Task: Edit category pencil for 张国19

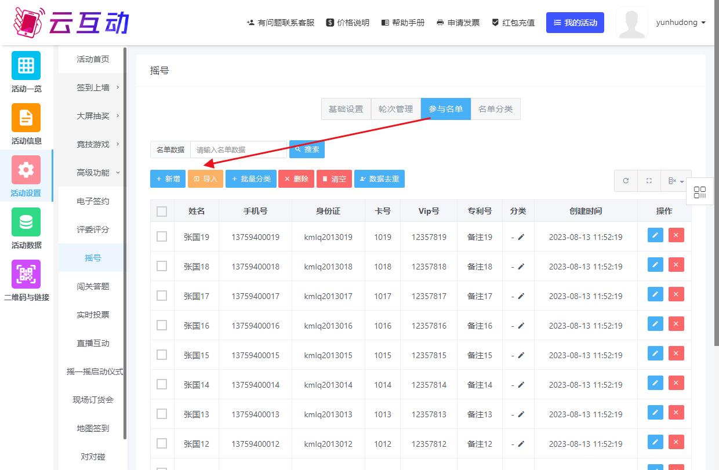Action: (521, 237)
